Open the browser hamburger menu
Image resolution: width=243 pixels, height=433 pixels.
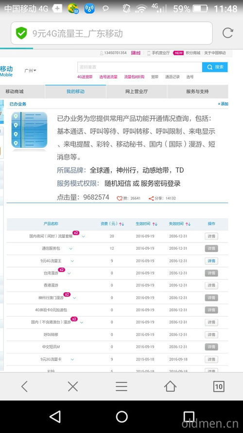121,386
